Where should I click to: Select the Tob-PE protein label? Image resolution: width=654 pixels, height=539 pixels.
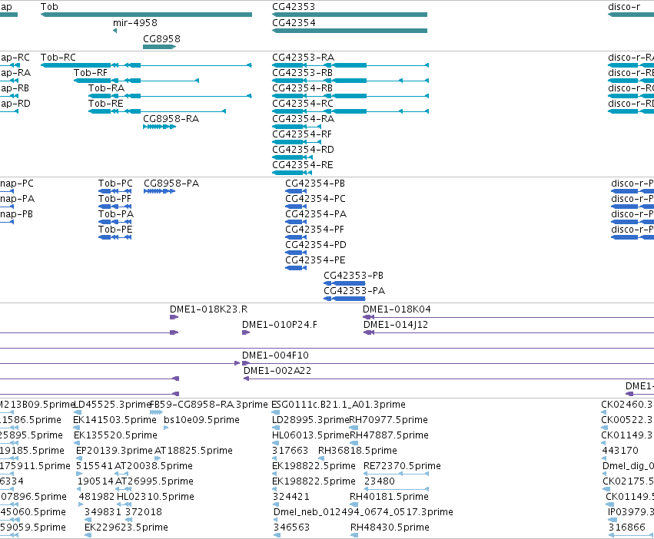pos(115,230)
